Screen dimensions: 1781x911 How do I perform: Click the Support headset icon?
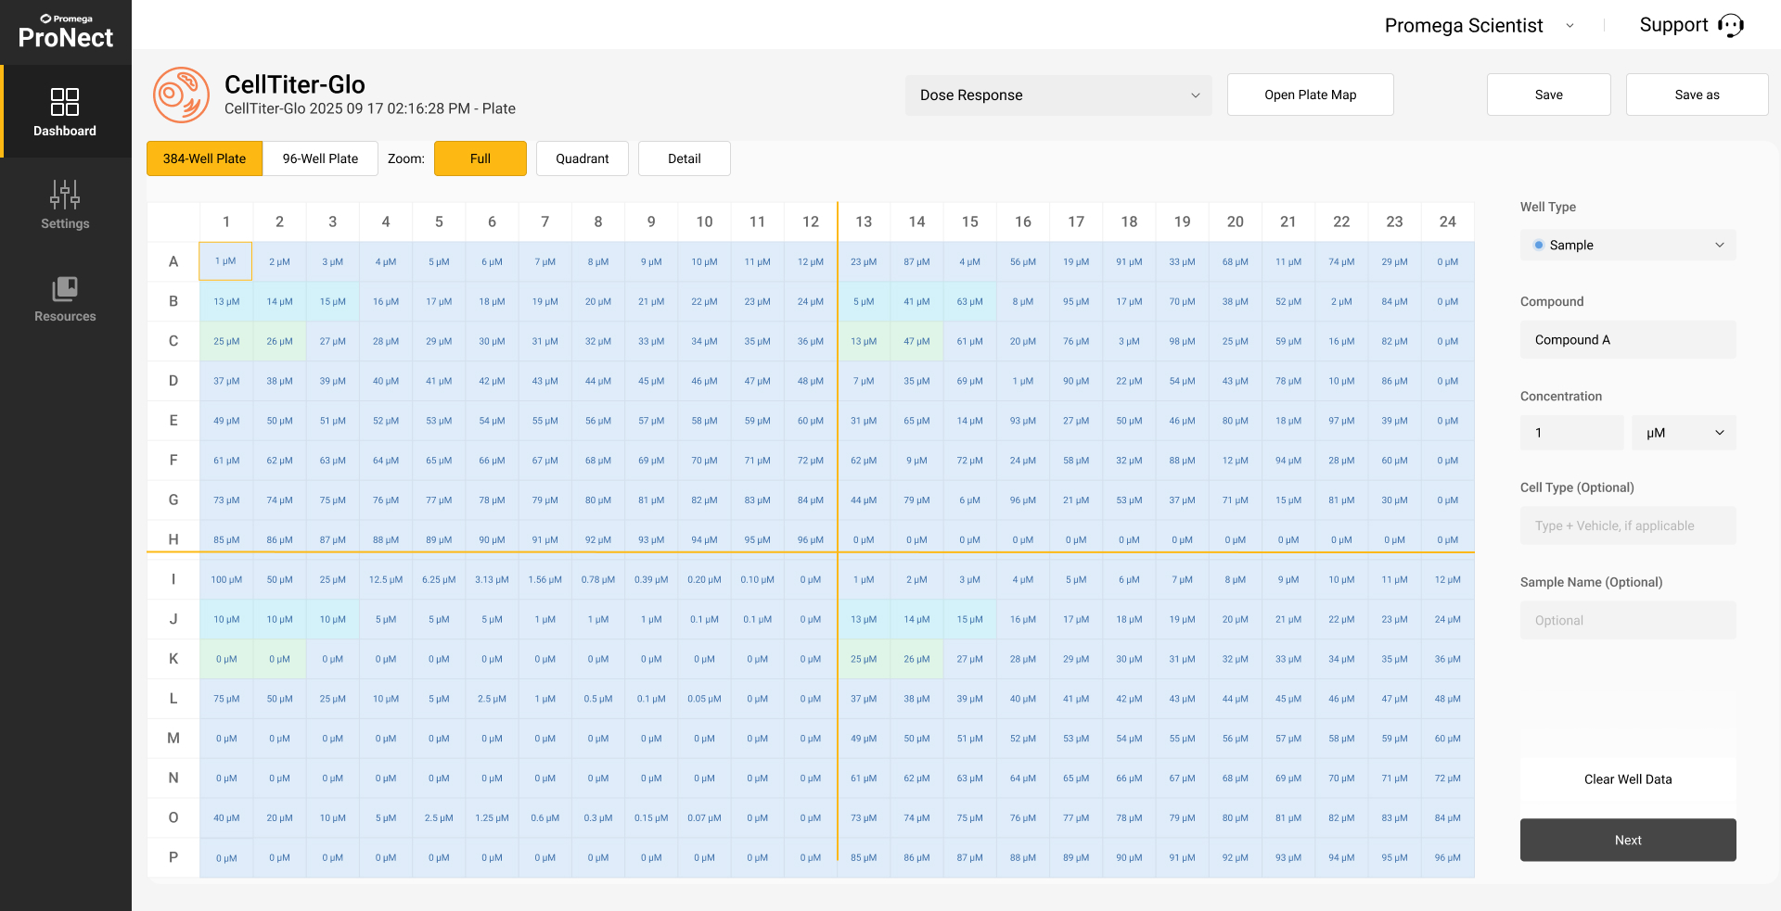pyautogui.click(x=1731, y=25)
